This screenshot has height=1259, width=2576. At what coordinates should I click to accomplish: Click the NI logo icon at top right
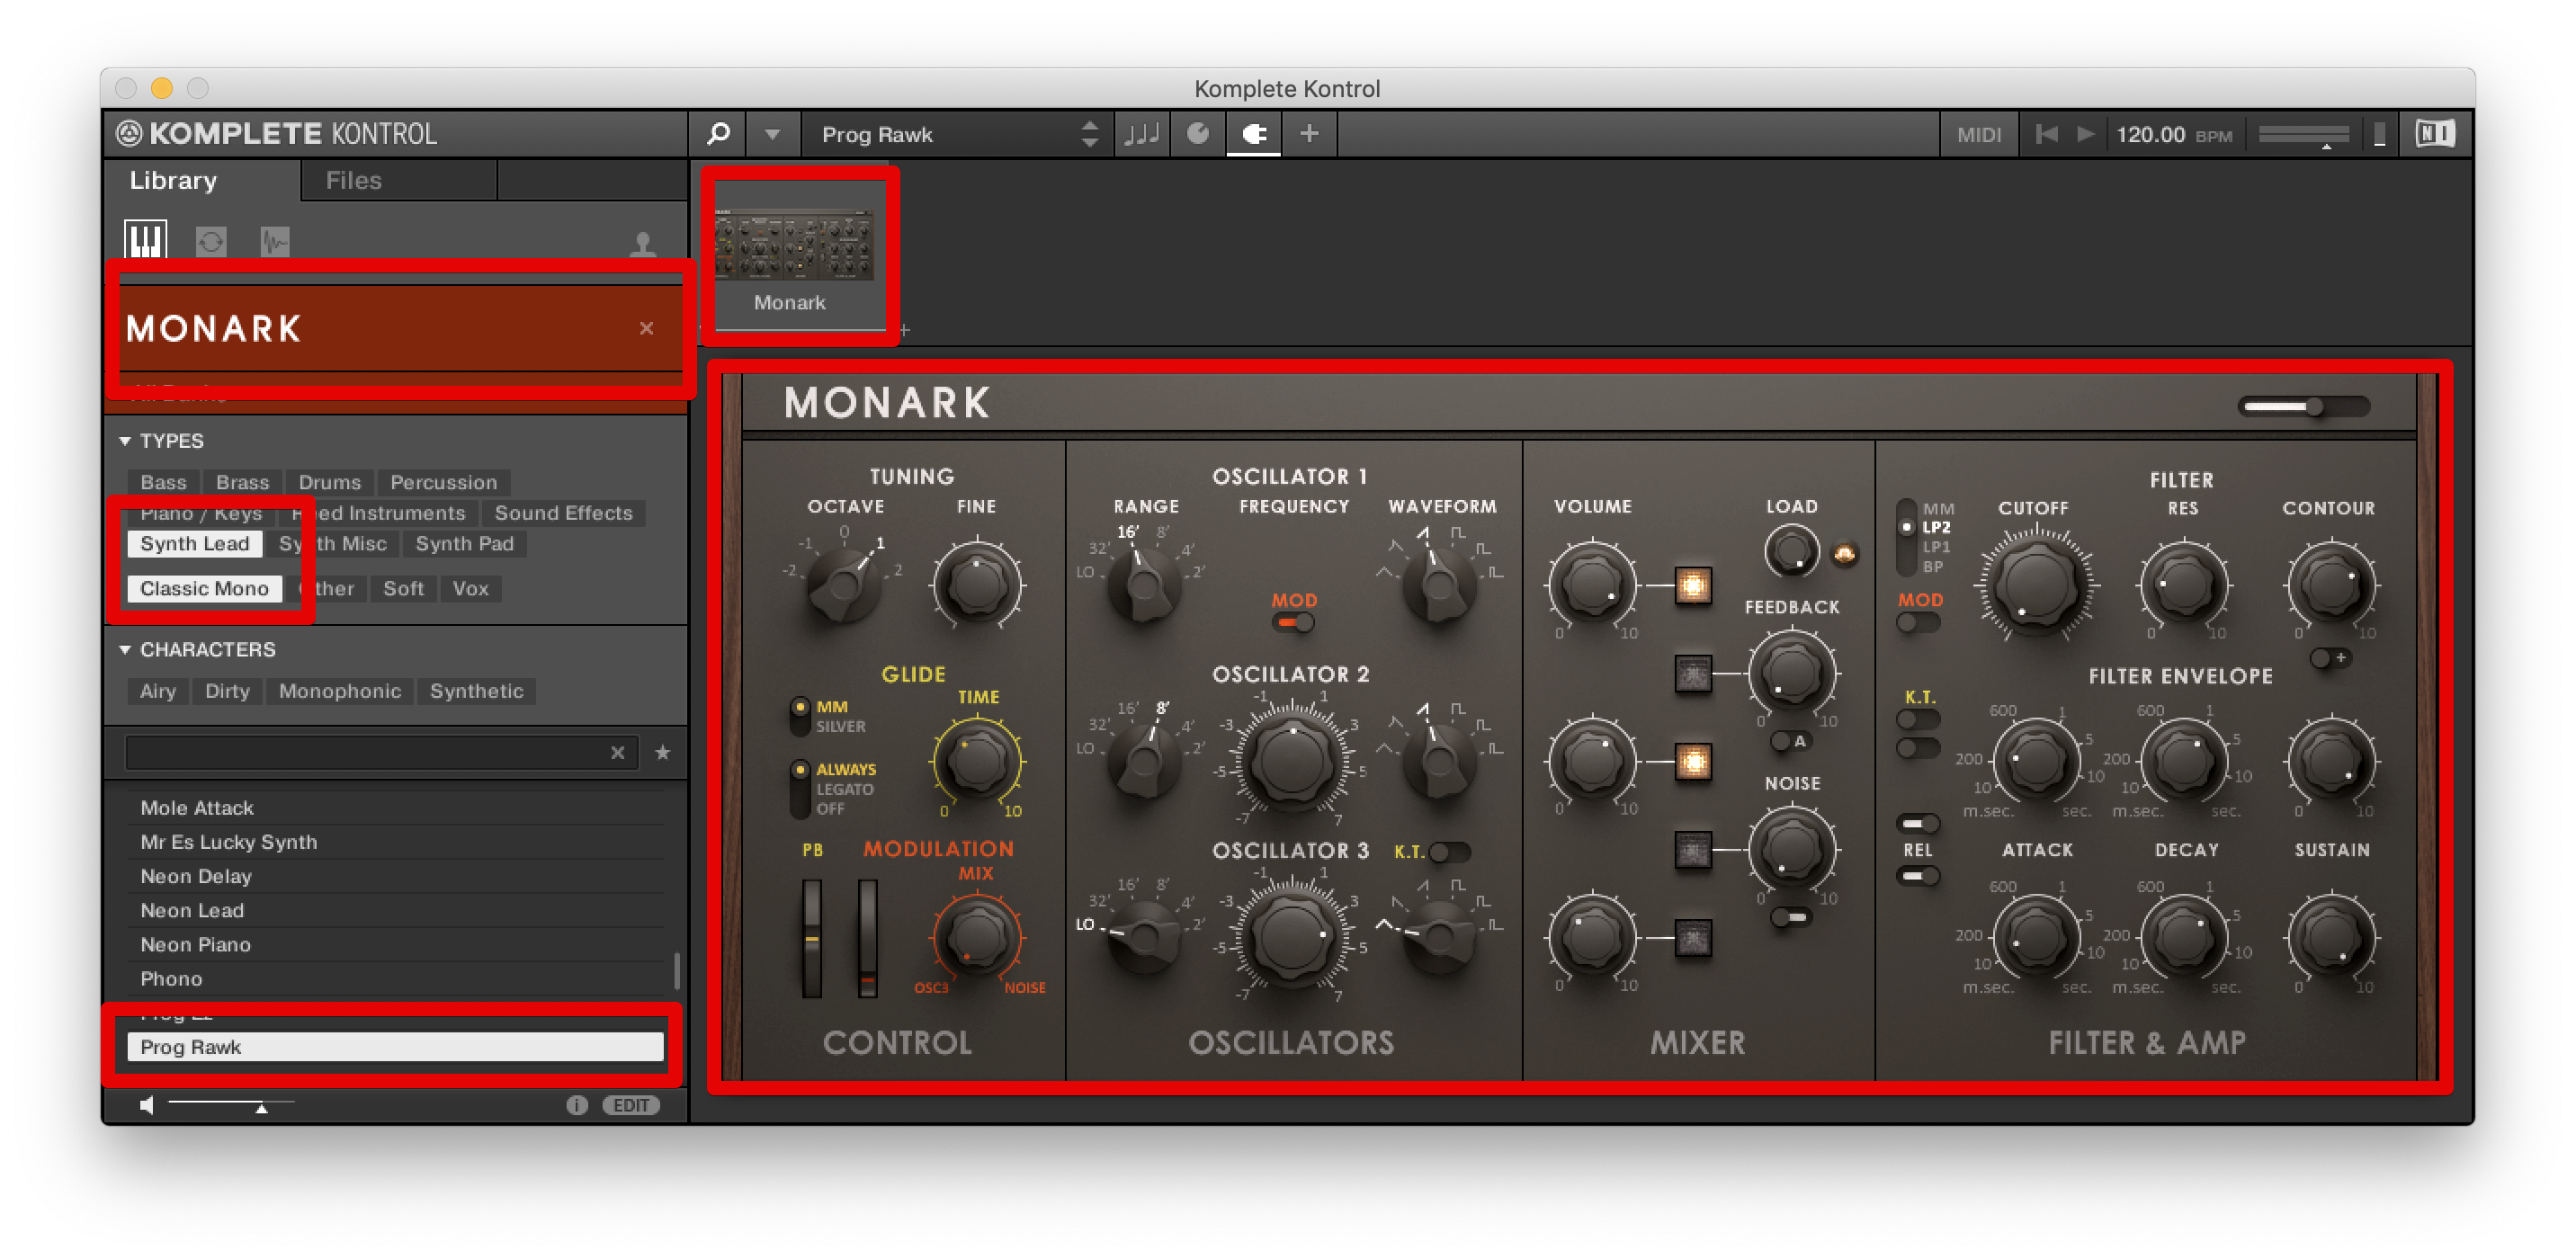(2434, 134)
